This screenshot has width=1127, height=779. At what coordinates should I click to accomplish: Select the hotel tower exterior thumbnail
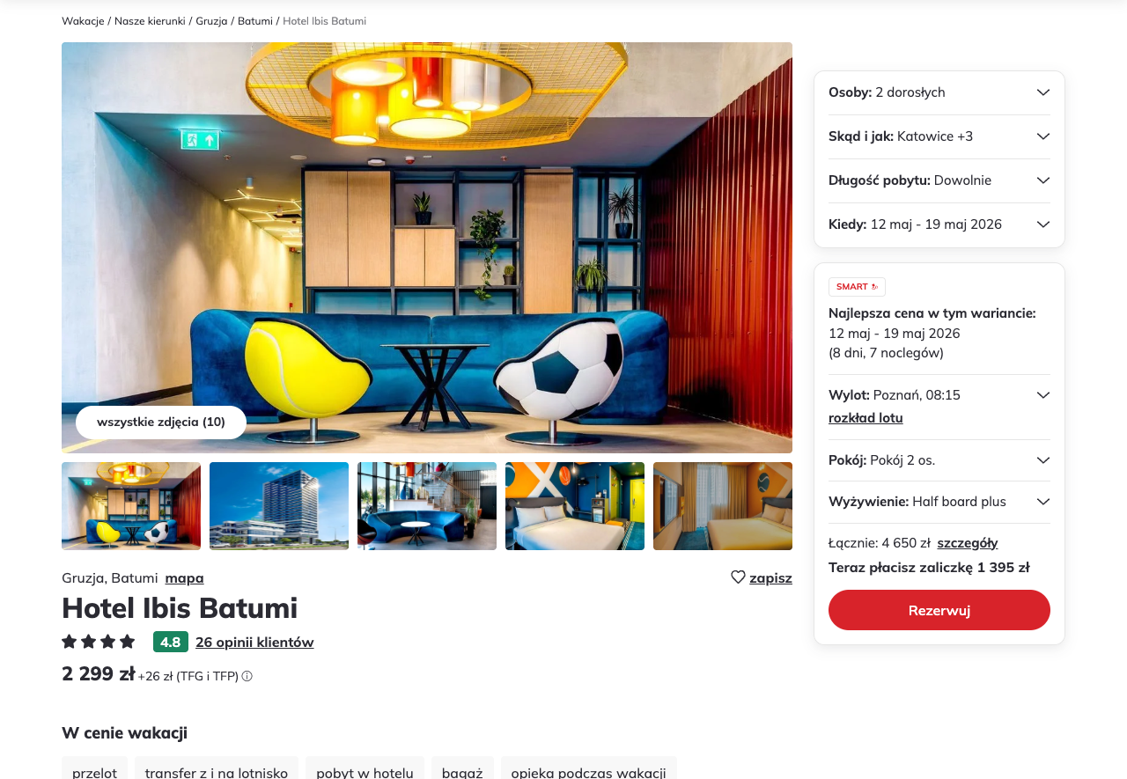(x=279, y=506)
